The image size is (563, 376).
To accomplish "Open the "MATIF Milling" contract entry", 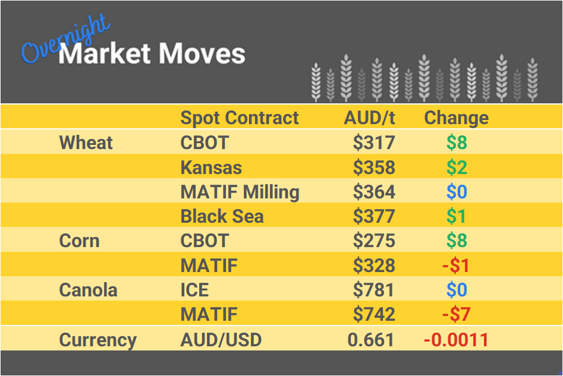I will click(240, 192).
